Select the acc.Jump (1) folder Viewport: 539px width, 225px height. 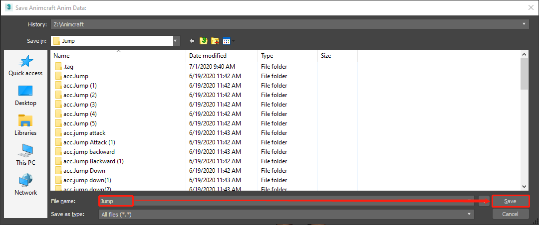coord(80,86)
